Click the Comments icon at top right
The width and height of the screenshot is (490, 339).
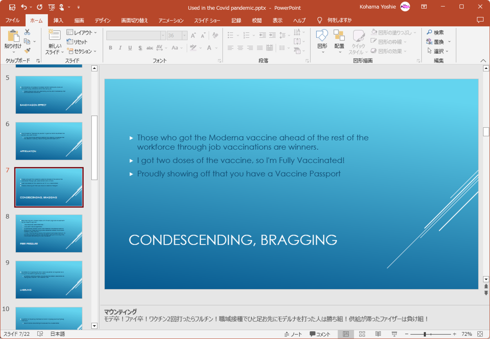point(480,20)
